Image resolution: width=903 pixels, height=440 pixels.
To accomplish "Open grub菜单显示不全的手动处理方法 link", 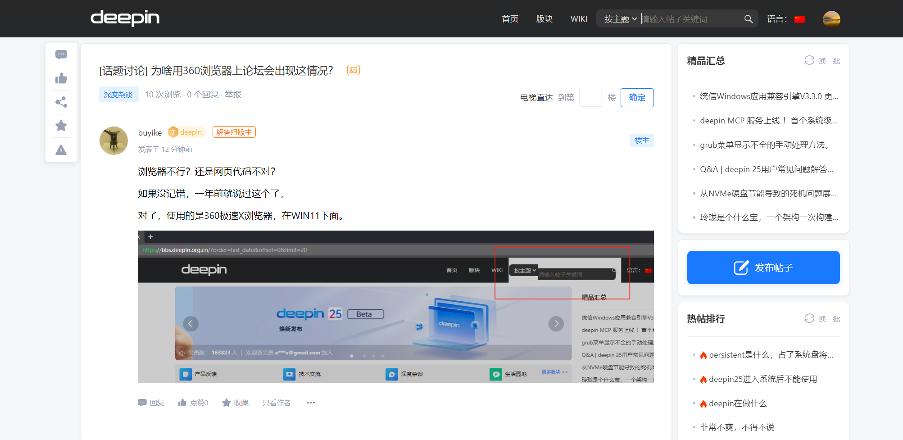I will click(x=765, y=145).
